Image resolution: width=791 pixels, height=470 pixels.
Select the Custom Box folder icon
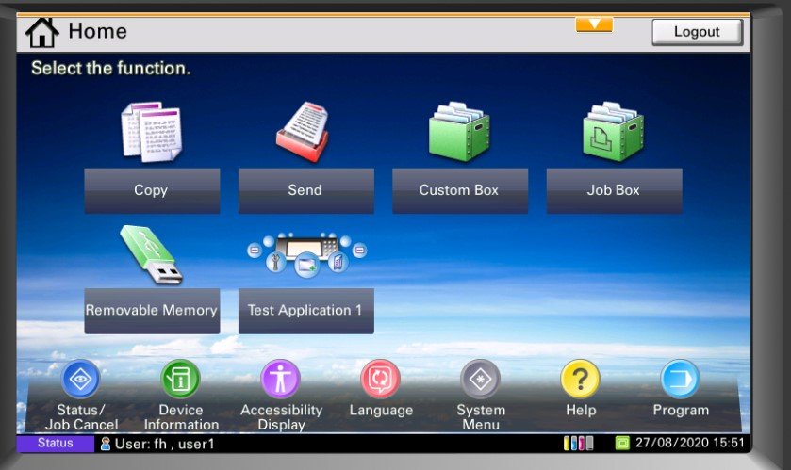[459, 133]
